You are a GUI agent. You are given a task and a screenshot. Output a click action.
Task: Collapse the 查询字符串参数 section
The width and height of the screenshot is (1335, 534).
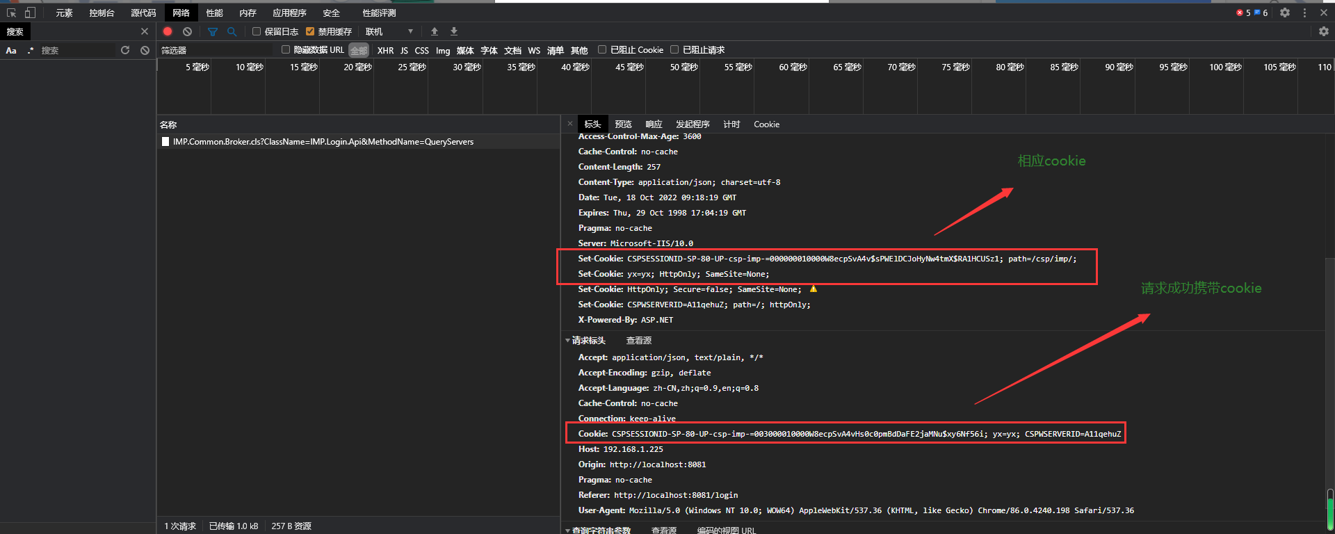point(568,531)
